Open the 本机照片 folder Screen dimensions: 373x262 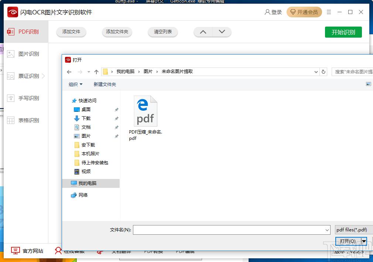87,154
